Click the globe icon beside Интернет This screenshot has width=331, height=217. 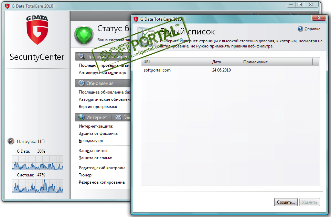pyautogui.click(x=81, y=117)
